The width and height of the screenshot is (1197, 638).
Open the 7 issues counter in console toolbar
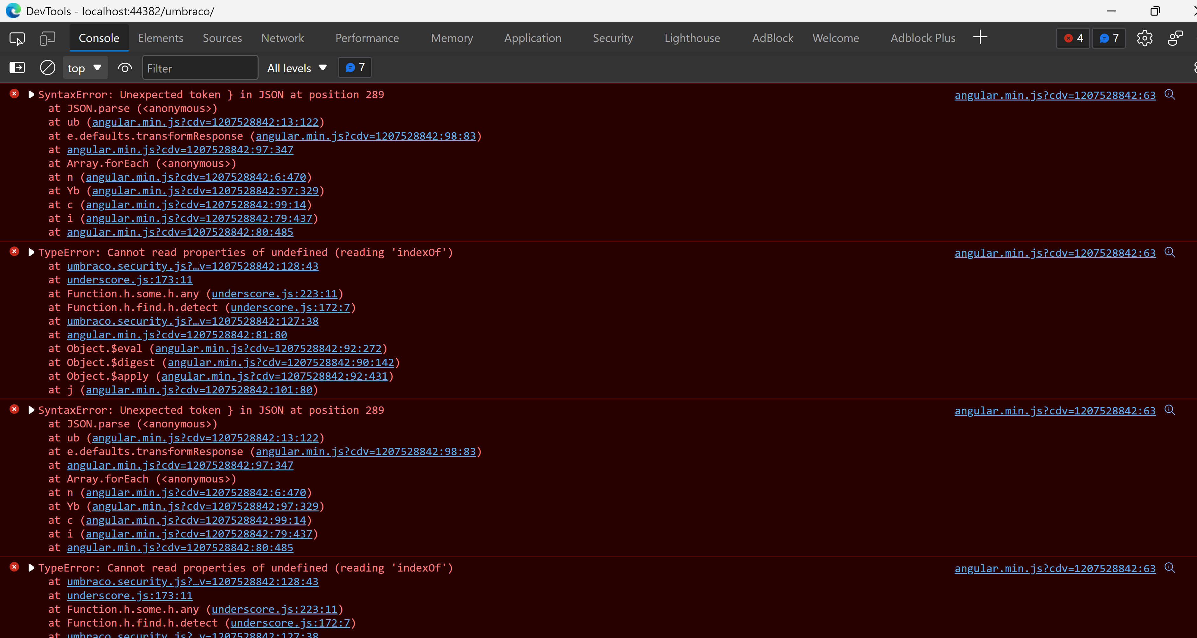coord(355,68)
